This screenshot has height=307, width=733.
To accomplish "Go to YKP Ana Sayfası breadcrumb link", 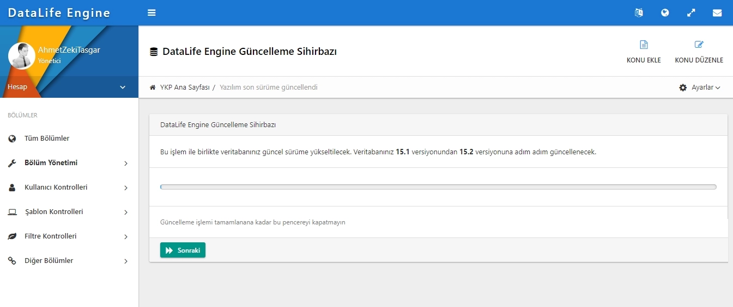I will click(184, 87).
